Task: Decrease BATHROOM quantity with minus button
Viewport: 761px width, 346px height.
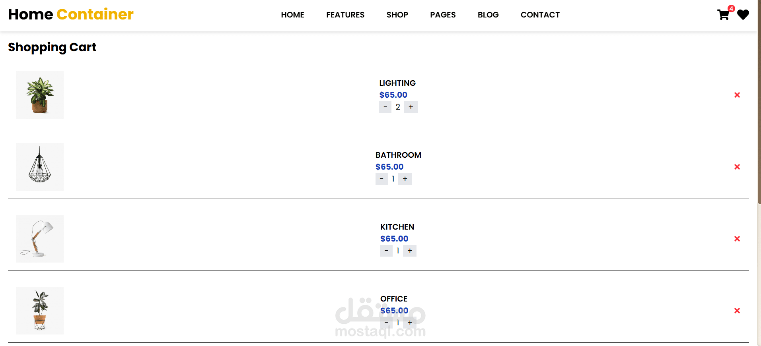Action: point(381,179)
